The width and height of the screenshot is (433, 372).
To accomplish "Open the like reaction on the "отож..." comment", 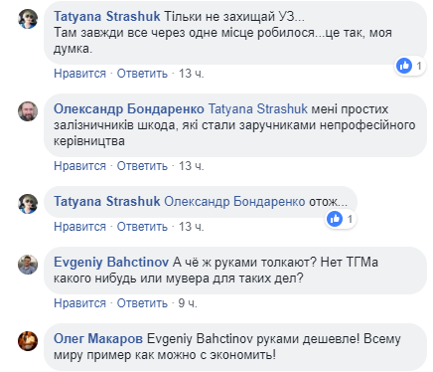I will pyautogui.click(x=341, y=219).
